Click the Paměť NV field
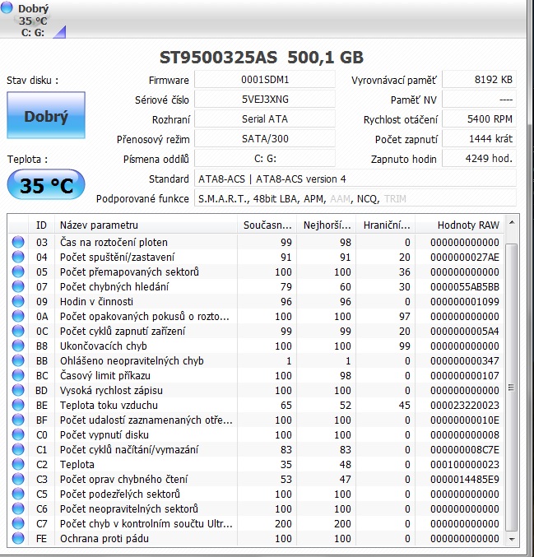Image resolution: width=534 pixels, height=557 pixels. click(479, 99)
